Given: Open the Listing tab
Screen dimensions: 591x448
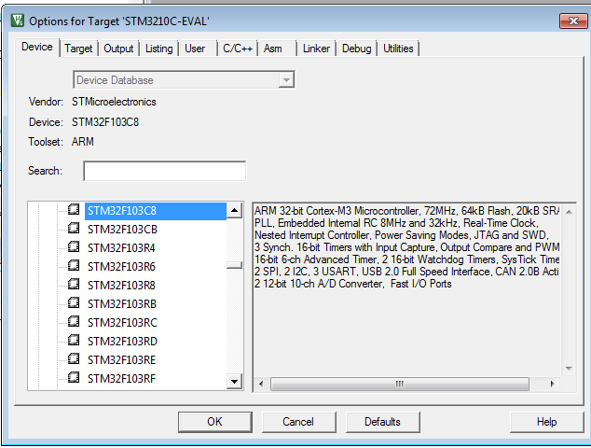Looking at the screenshot, I should click(x=158, y=49).
